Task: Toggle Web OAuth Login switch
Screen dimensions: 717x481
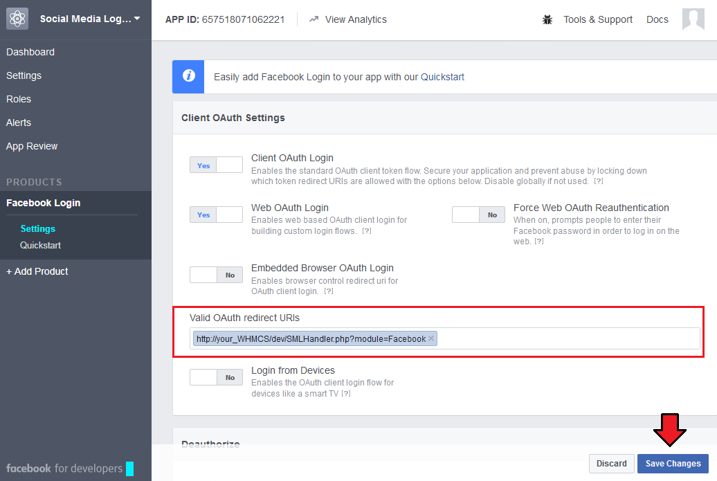Action: click(x=216, y=215)
